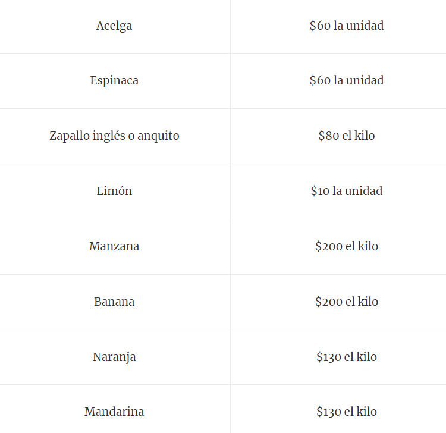446x433 pixels.
Task: Select the Acelga price, $60 la unidad
Action: [x=346, y=26]
